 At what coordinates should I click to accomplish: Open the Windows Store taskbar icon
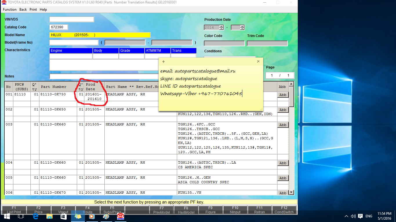(x=63, y=216)
